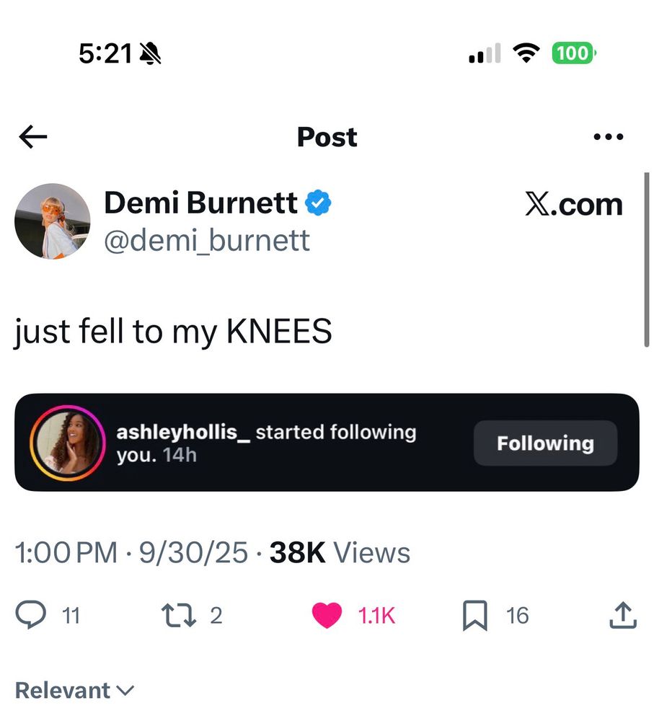Screen dimensions: 654x721
Task: Open Demi Burnett's profile picture
Action: coord(53,221)
